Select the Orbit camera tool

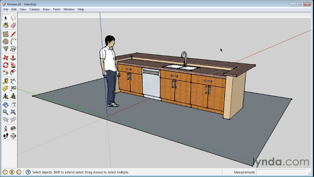(6, 105)
